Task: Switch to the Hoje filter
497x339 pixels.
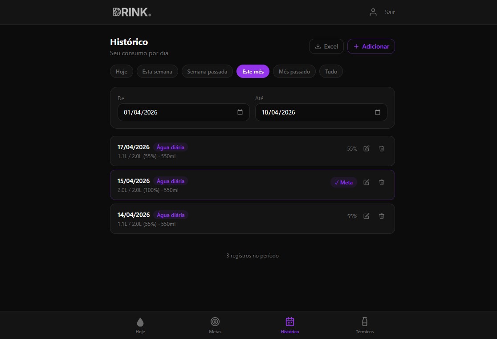Action: click(121, 71)
